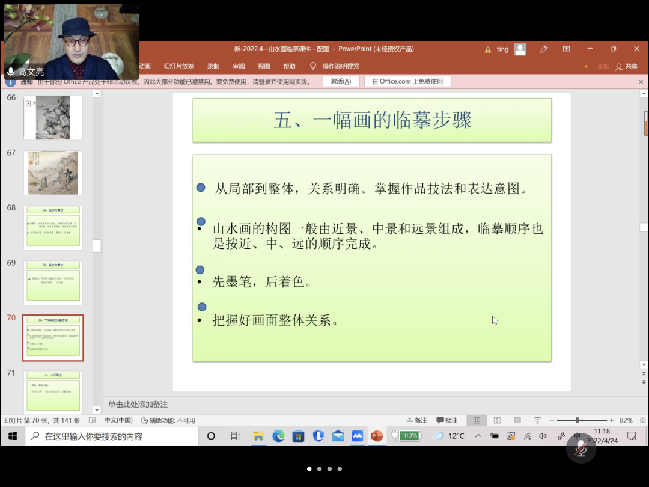Open Microsoft Edge from the taskbar
The image size is (649, 487).
tap(278, 436)
